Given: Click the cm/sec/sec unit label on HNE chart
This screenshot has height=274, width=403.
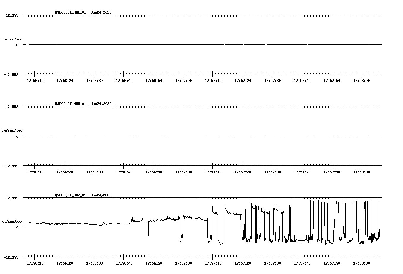Looking at the screenshot, I should coord(12,39).
